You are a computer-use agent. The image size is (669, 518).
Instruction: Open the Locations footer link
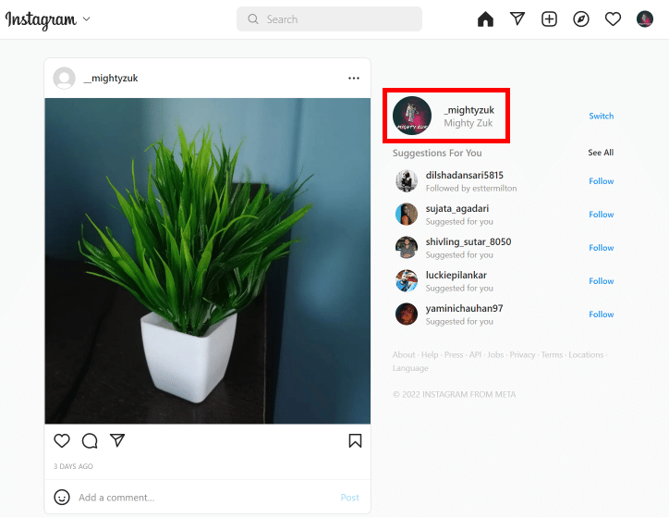tap(586, 355)
